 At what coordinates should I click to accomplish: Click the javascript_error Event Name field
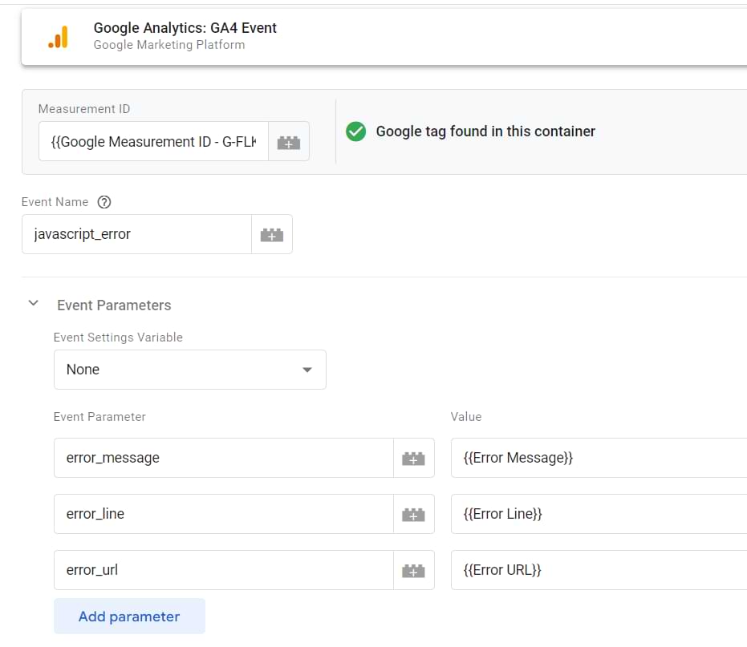point(136,235)
